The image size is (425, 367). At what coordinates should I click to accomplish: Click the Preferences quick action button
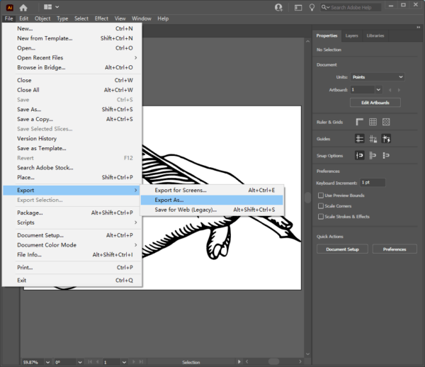(395, 249)
